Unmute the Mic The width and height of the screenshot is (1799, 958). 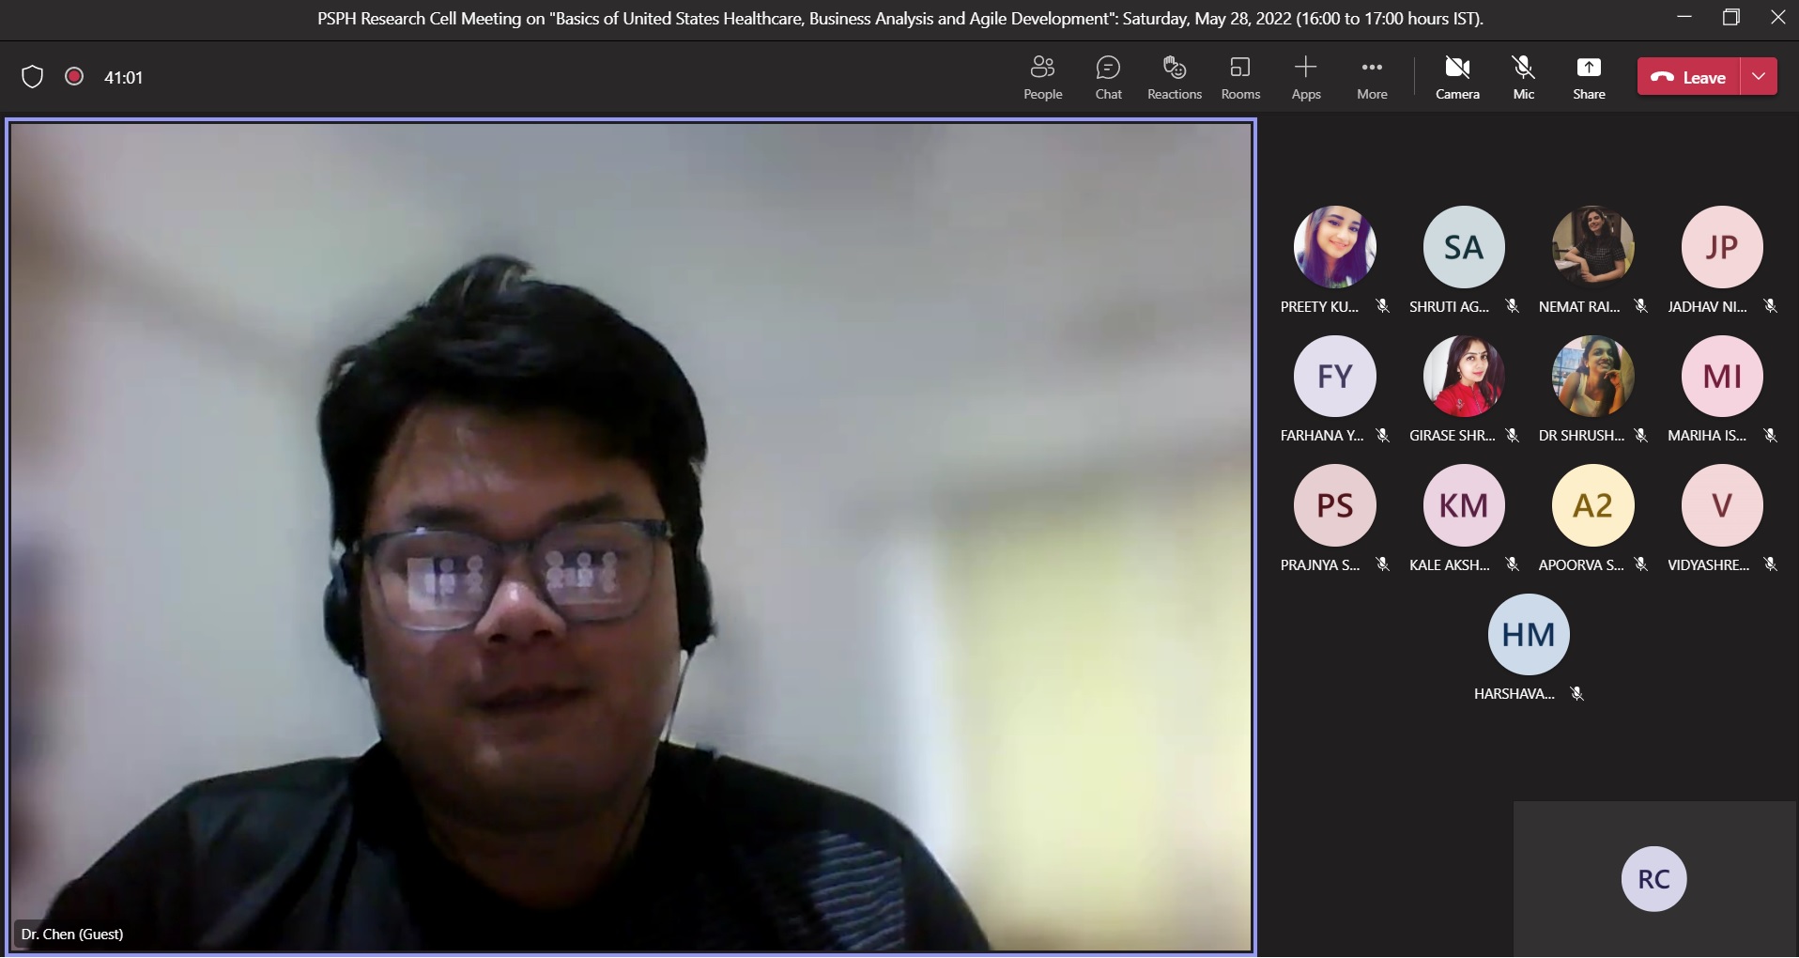coord(1523,77)
